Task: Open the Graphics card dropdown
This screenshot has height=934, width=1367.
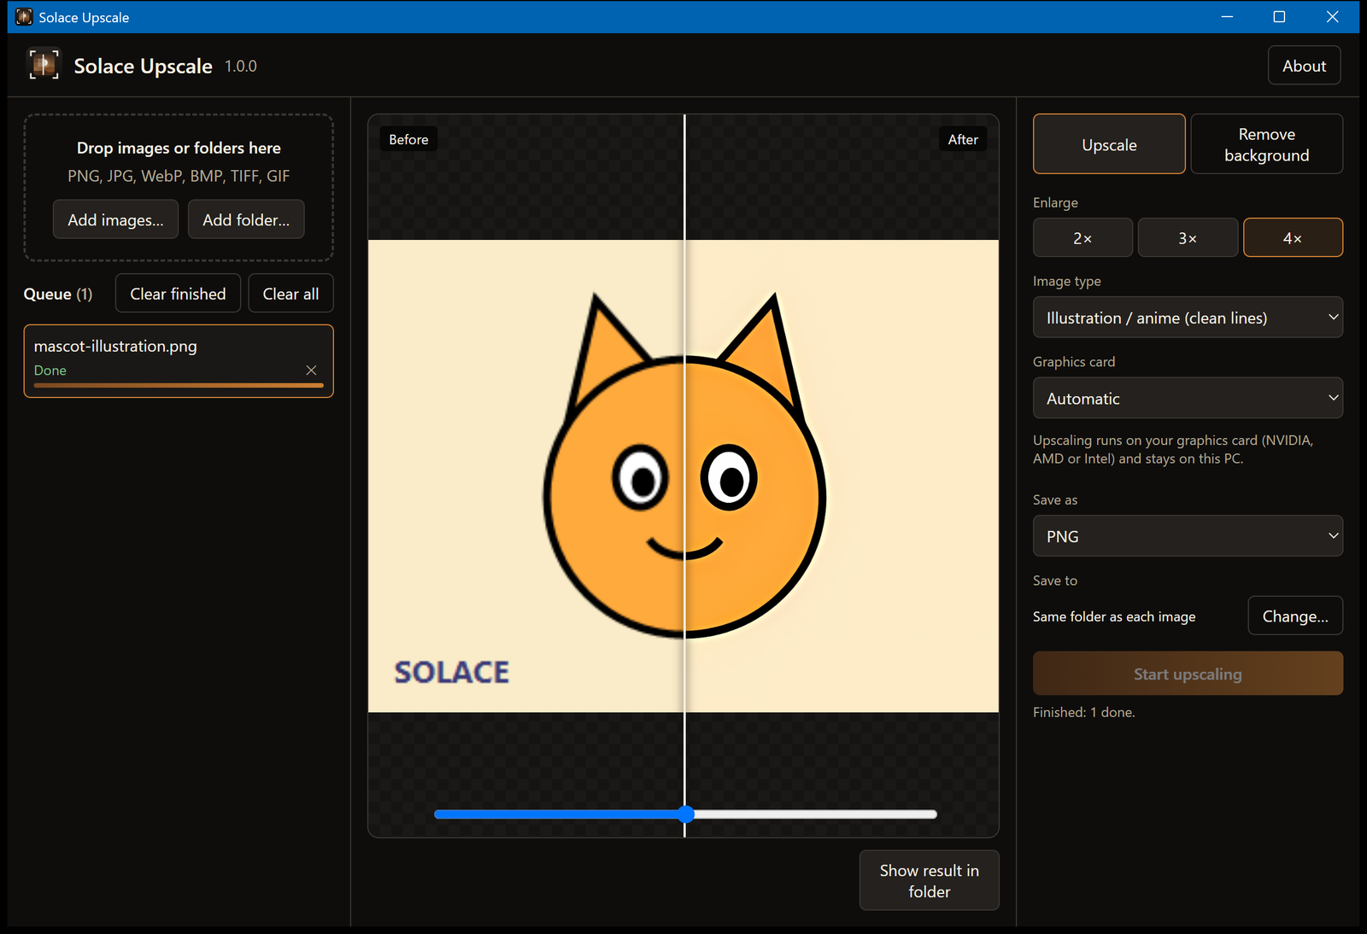Action: [1188, 398]
